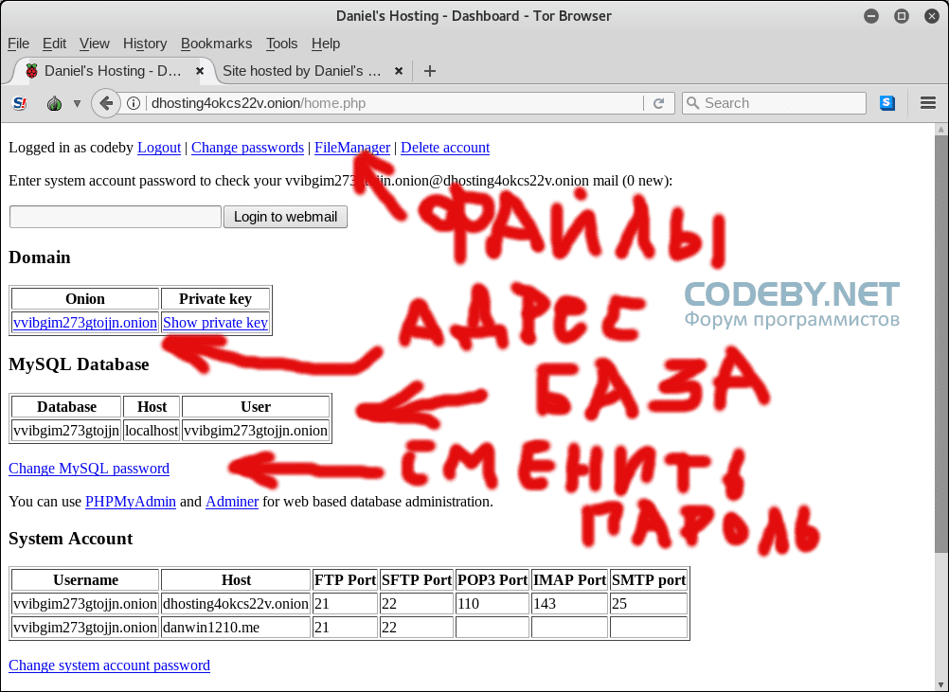
Task: Click the 'SFTP Port' column header
Action: point(417,580)
